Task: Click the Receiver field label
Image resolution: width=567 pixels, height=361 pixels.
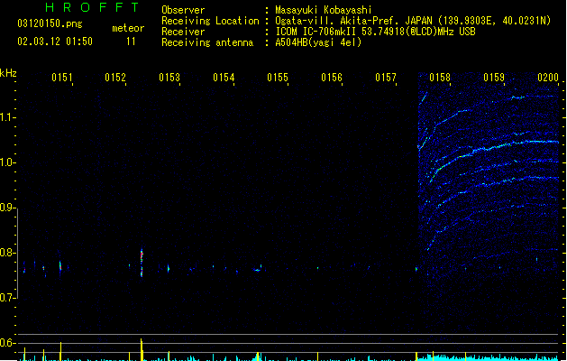Action: click(x=183, y=32)
